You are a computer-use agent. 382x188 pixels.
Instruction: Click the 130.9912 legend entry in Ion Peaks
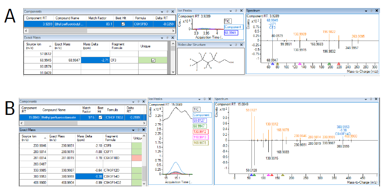coord(201,132)
